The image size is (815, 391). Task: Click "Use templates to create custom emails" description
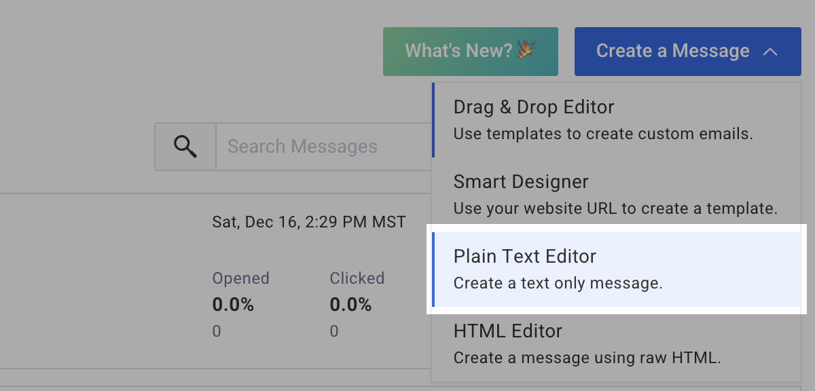(x=603, y=134)
